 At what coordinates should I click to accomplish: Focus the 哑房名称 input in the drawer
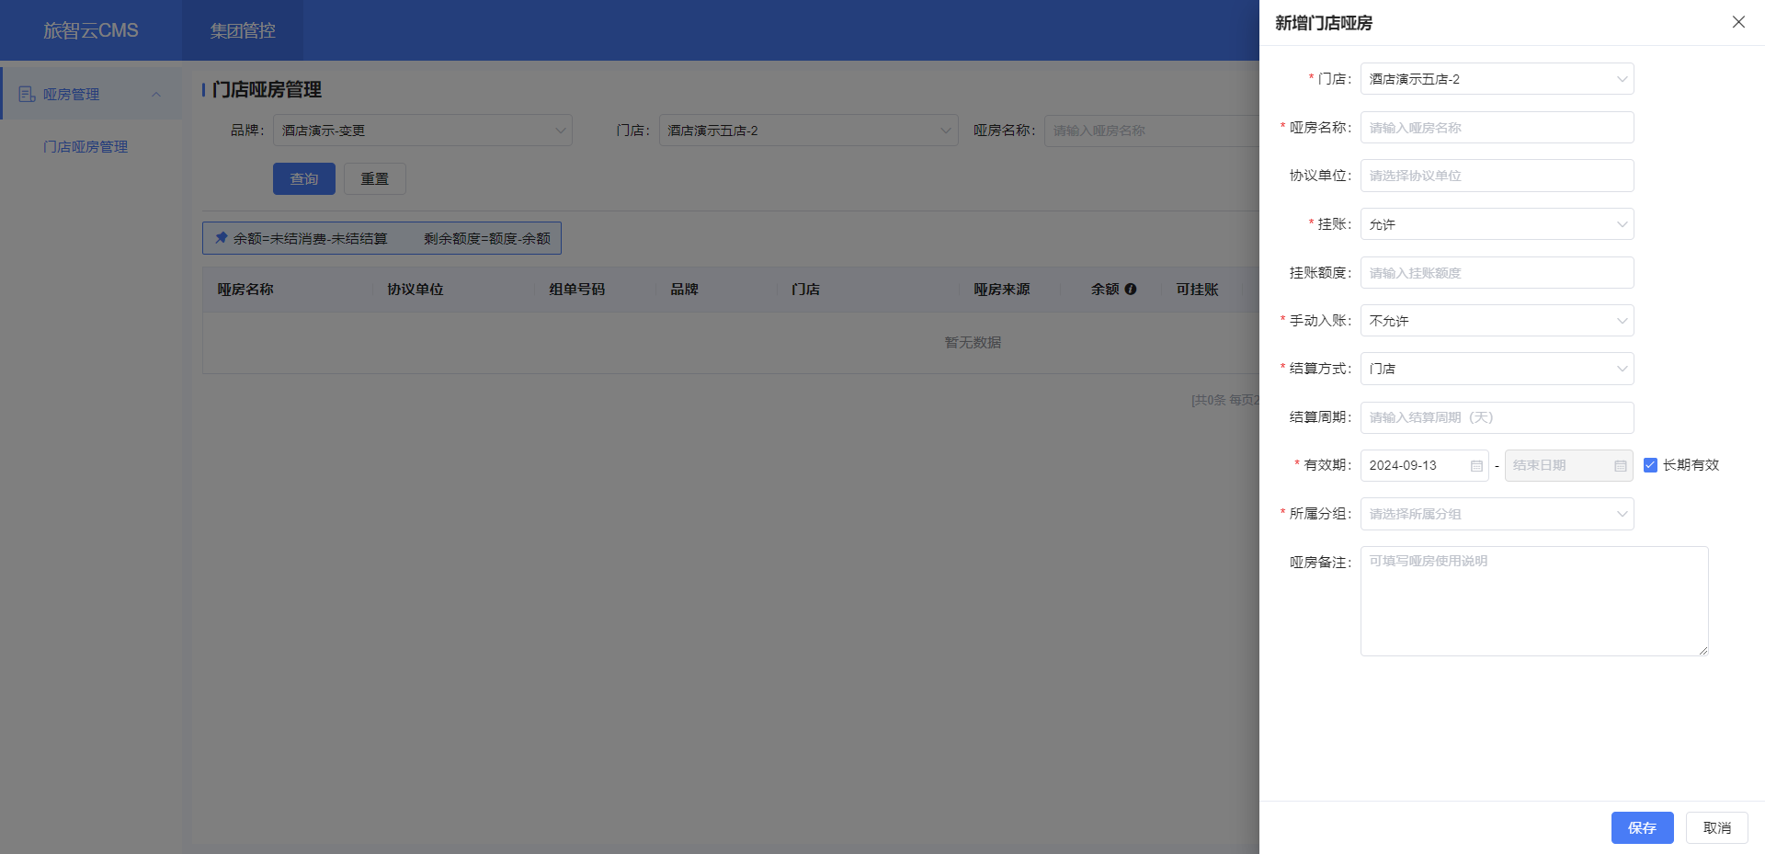(x=1497, y=128)
